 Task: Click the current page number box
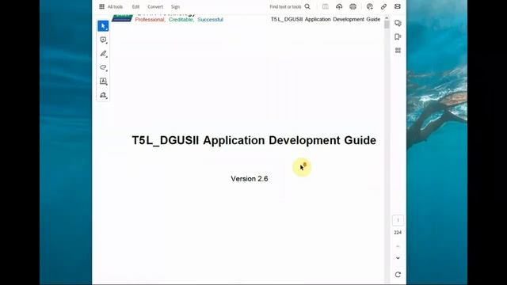[398, 220]
